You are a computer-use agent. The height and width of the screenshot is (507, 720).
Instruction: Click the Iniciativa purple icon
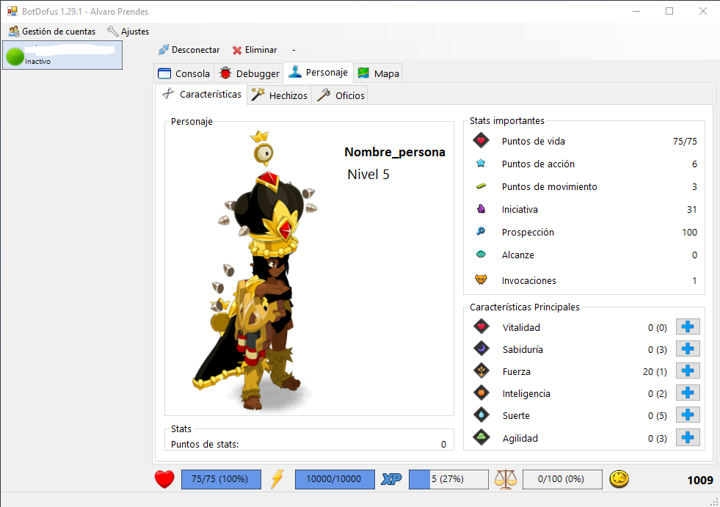point(481,209)
